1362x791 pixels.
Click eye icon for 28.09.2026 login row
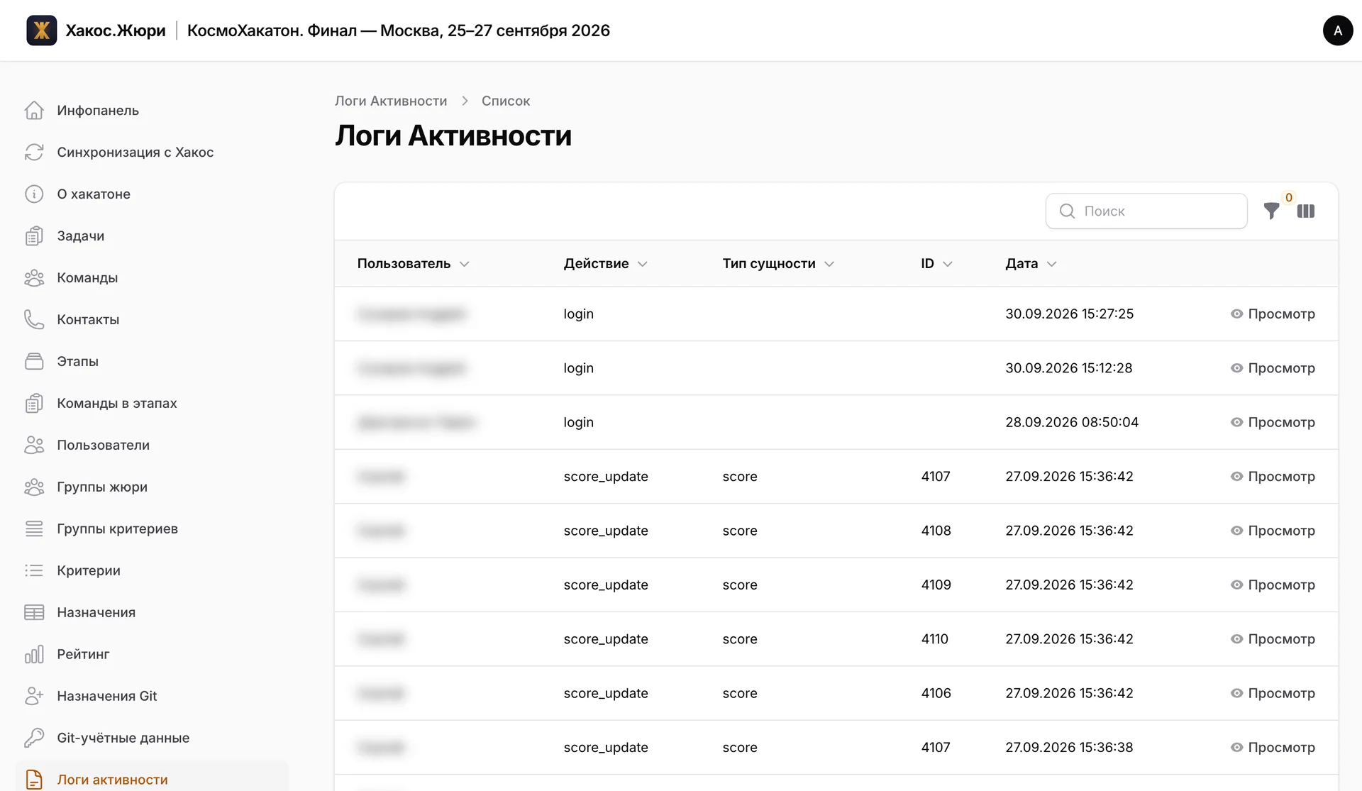(x=1236, y=422)
